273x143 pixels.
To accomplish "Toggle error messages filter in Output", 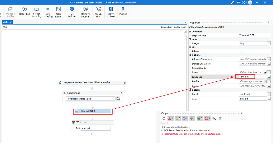I will click(x=170, y=118).
